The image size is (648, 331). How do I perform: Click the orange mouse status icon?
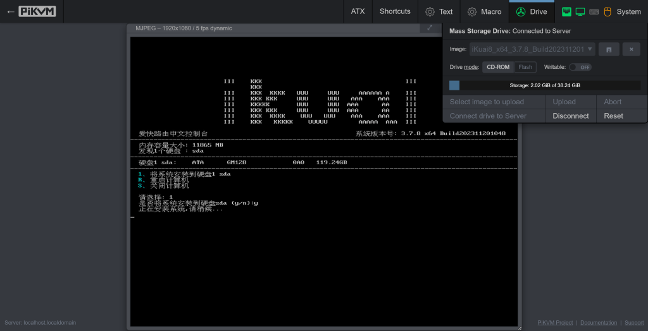(x=607, y=11)
